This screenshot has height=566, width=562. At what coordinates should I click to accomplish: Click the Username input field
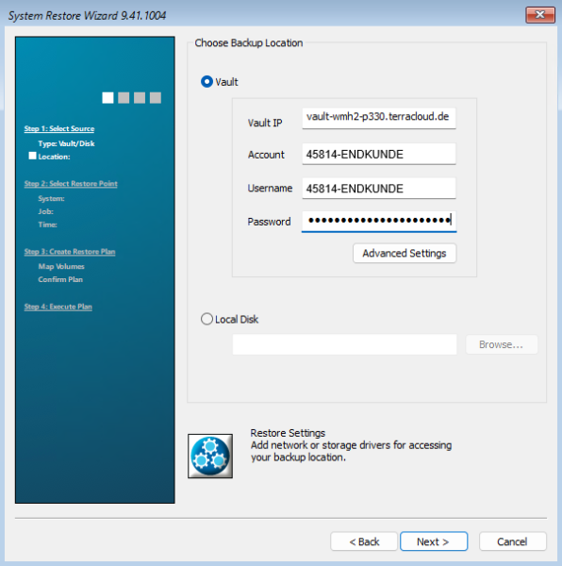(x=379, y=188)
